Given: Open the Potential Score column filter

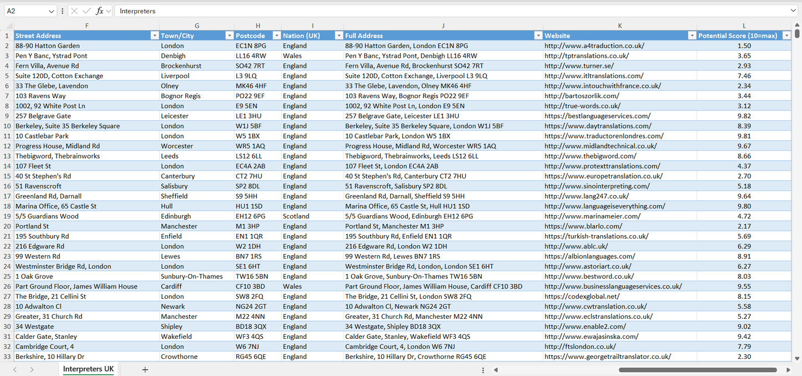Looking at the screenshot, I should point(787,35).
